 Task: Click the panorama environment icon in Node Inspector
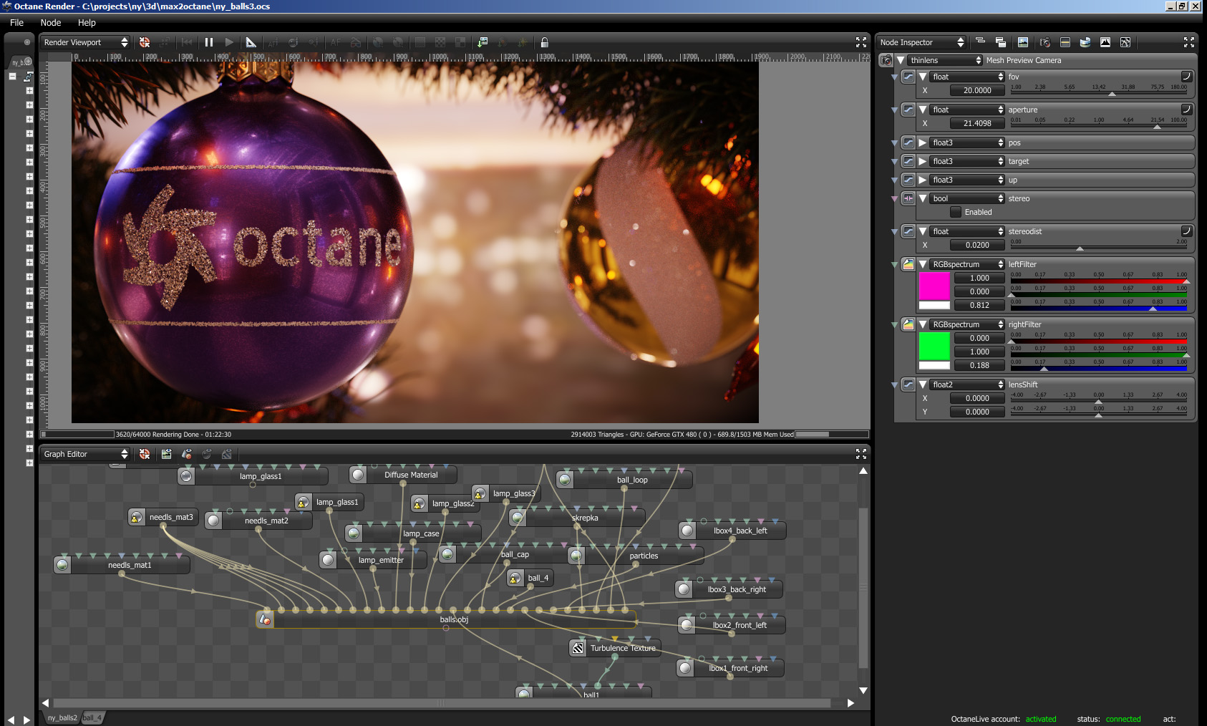tap(1085, 42)
